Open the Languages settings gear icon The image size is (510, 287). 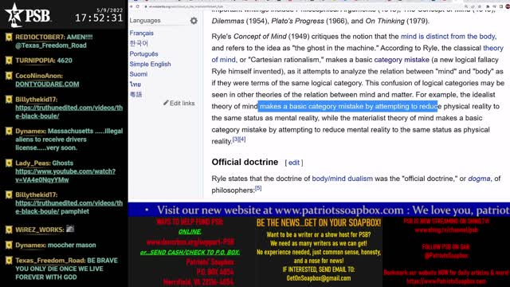tap(194, 21)
